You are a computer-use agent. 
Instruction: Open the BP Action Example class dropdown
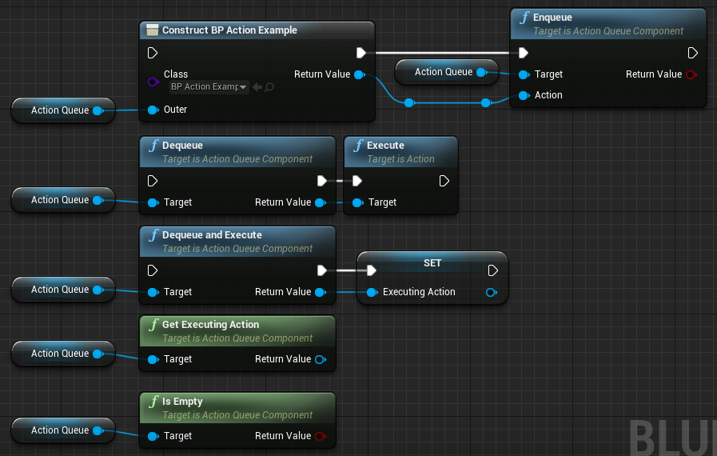pyautogui.click(x=209, y=87)
